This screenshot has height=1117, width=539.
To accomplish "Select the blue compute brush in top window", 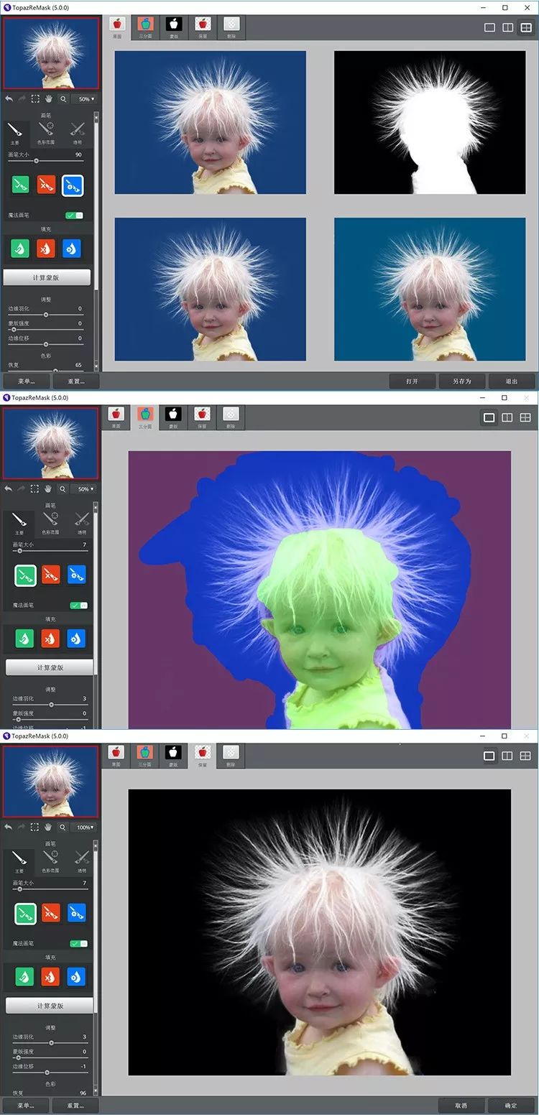I will tap(73, 185).
